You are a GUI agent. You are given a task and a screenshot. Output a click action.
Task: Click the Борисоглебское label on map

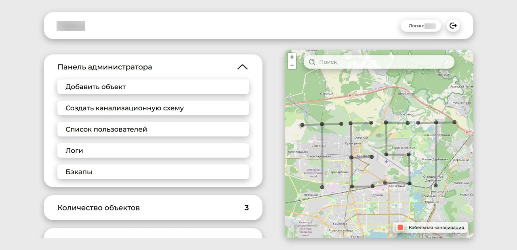tap(403, 148)
